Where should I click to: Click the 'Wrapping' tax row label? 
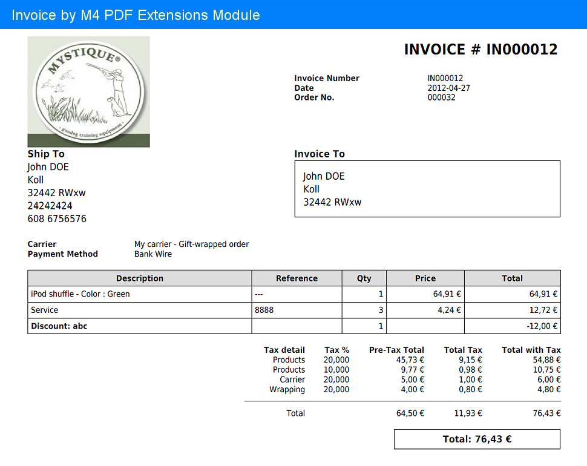(x=287, y=389)
